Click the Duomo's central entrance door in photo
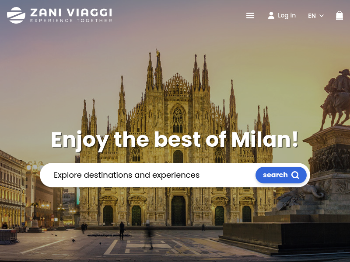The height and width of the screenshot is (262, 350). 178,210
